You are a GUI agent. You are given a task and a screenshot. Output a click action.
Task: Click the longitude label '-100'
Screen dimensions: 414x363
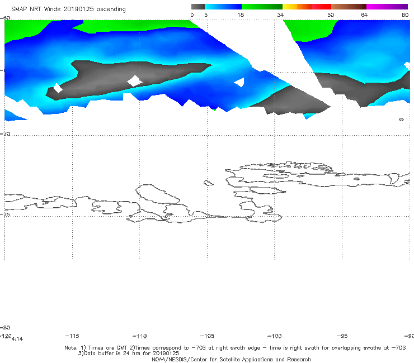pyautogui.click(x=275, y=336)
